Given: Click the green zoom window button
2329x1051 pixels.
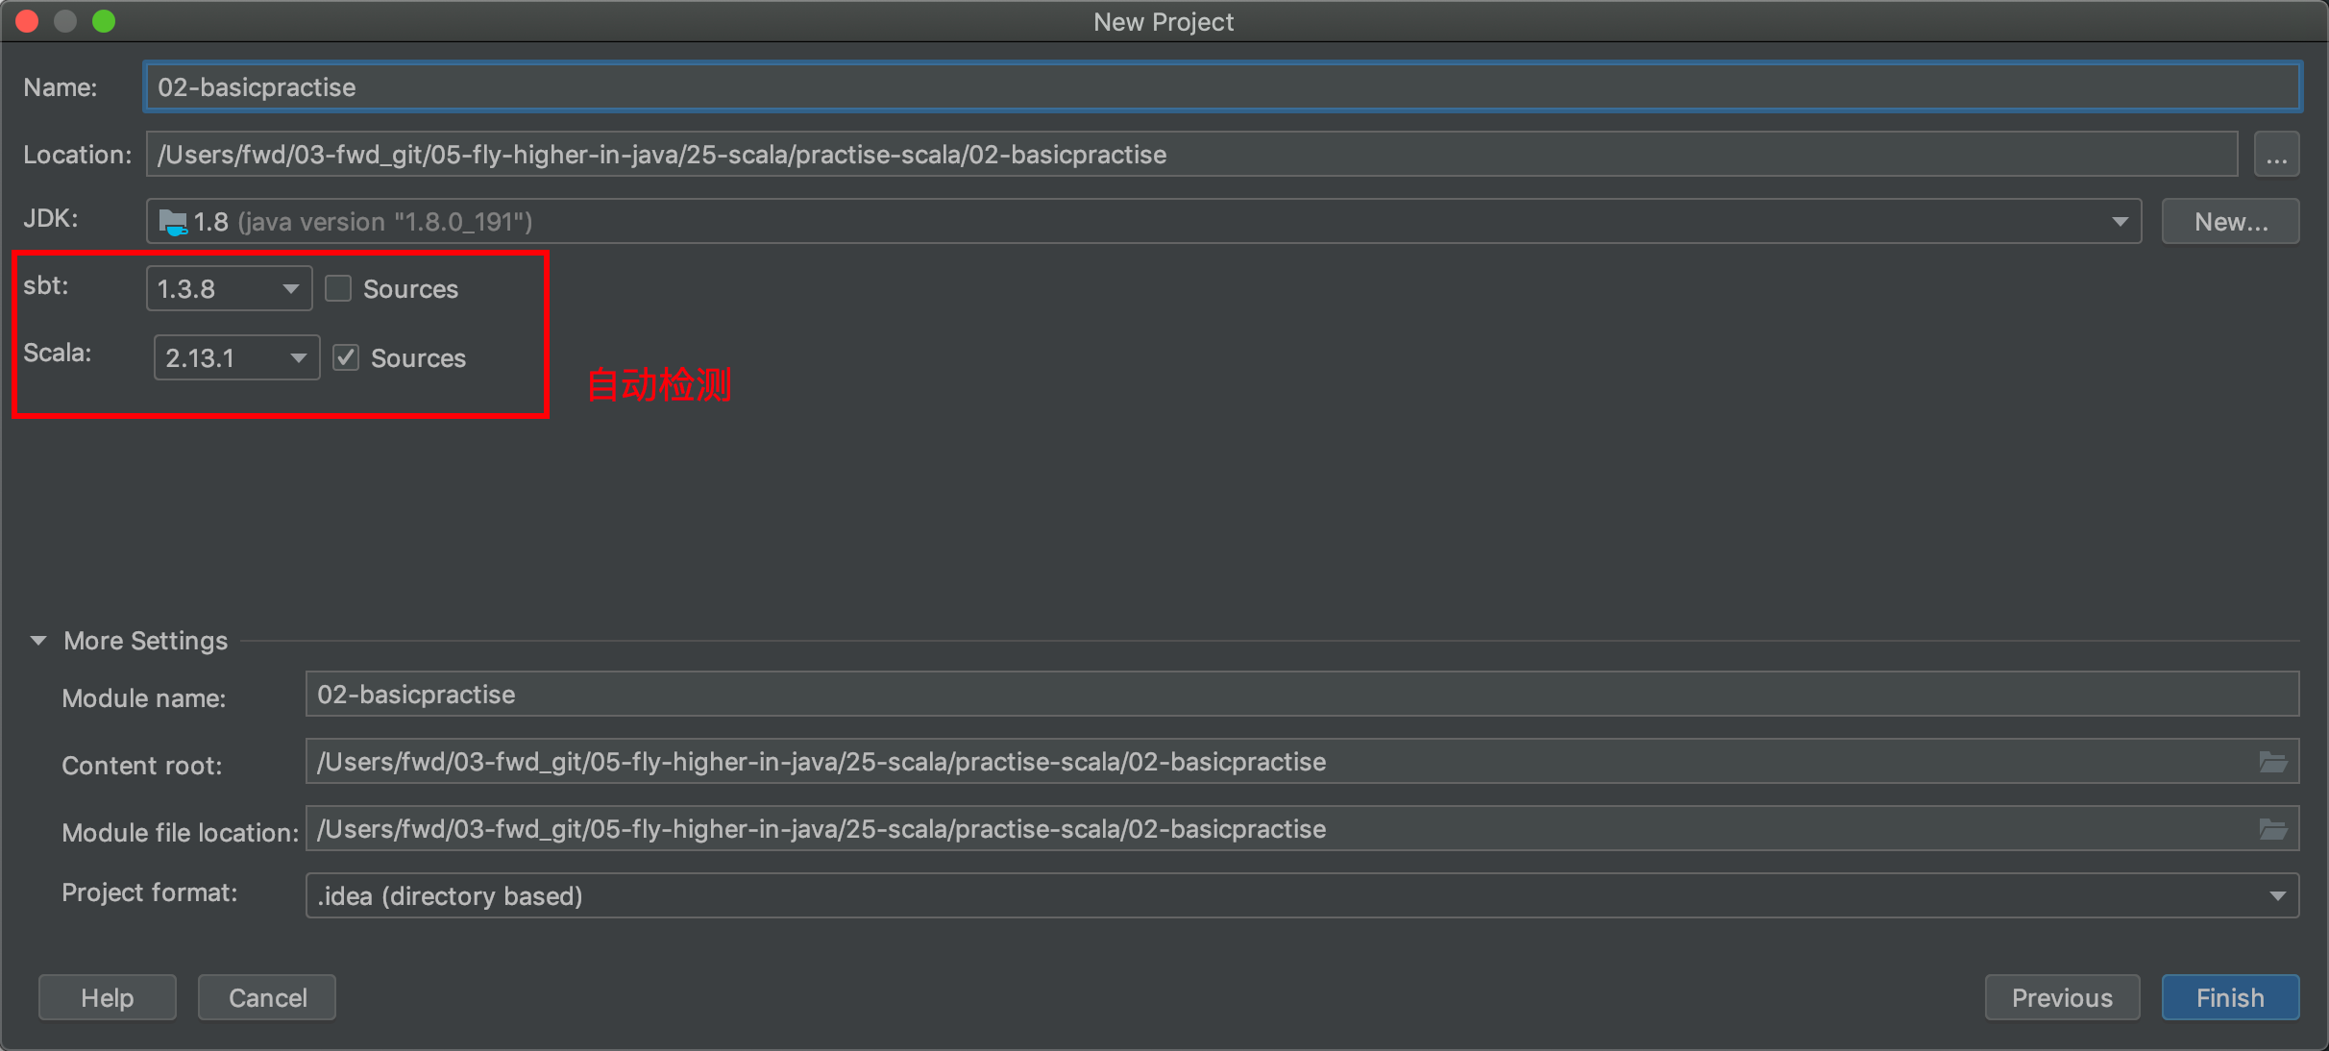Looking at the screenshot, I should pyautogui.click(x=104, y=21).
